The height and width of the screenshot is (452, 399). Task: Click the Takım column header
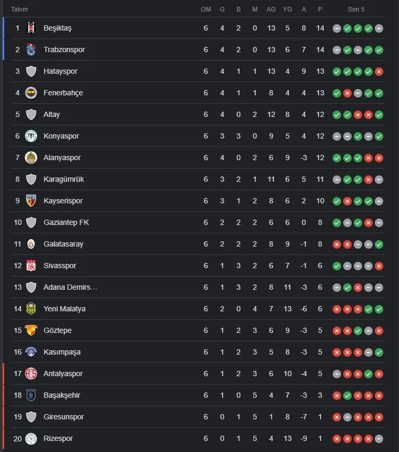pyautogui.click(x=19, y=9)
